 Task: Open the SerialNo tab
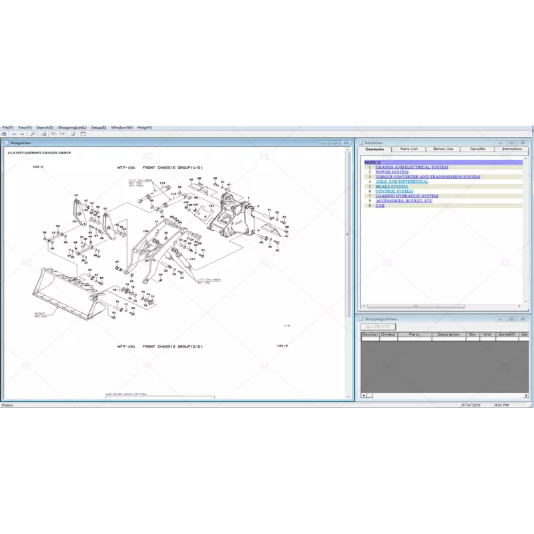(x=478, y=149)
